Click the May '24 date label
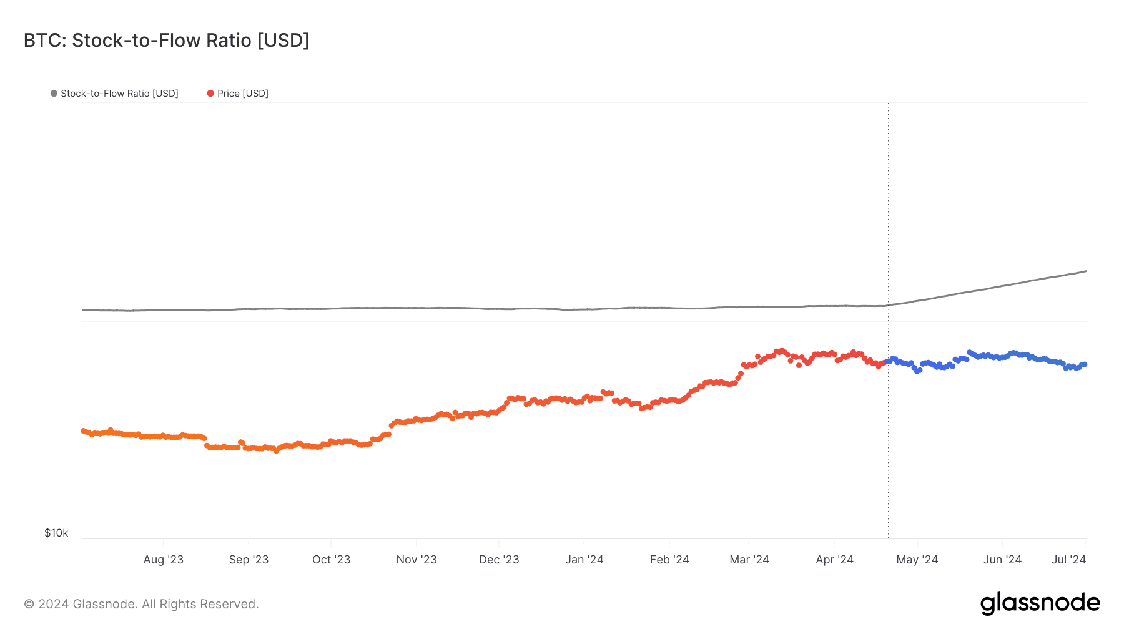The height and width of the screenshot is (632, 1124). pyautogui.click(x=917, y=560)
